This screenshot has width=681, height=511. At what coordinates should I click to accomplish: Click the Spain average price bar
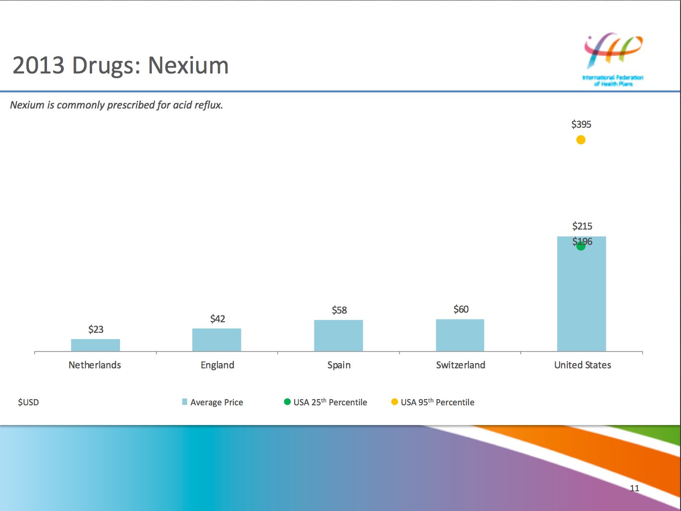pos(339,336)
